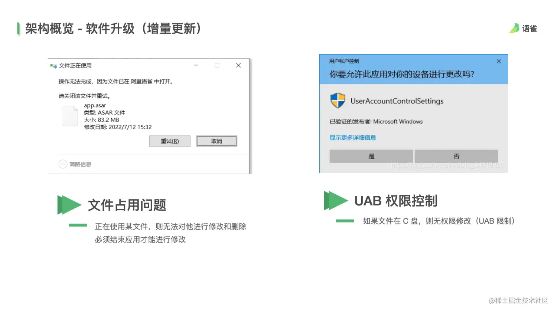Choose 是 in the UAC prompt
The width and height of the screenshot is (557, 313).
[x=371, y=156]
